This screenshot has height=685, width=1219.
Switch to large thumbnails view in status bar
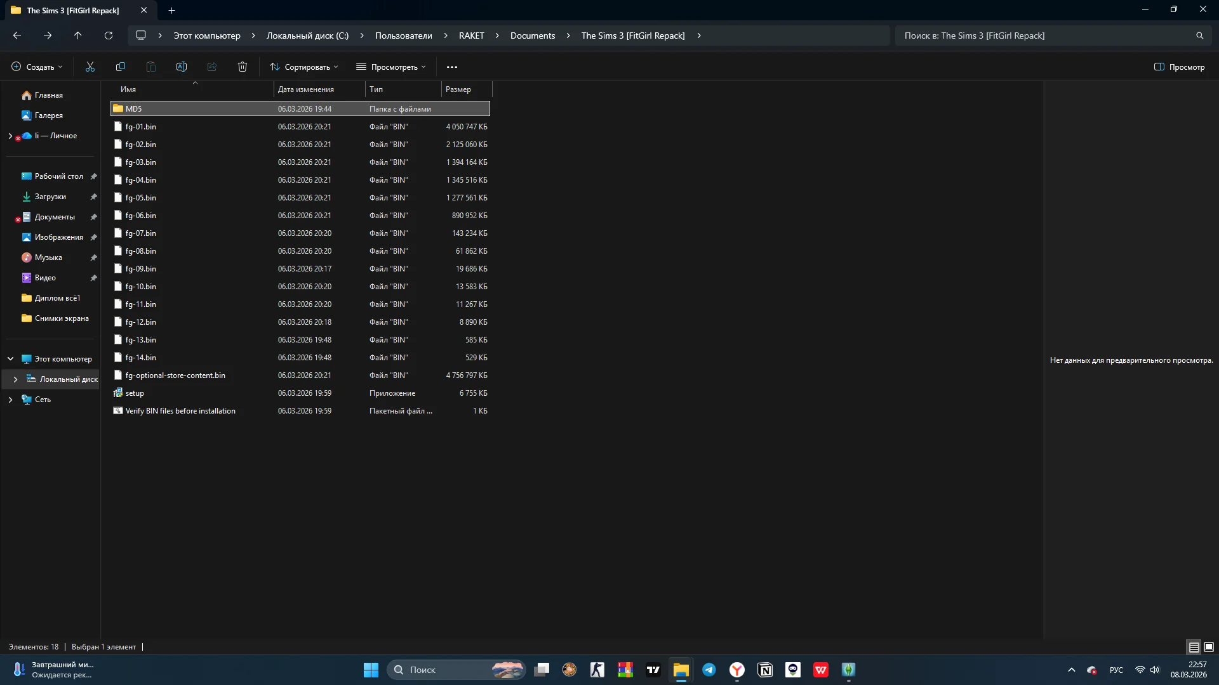(x=1209, y=647)
